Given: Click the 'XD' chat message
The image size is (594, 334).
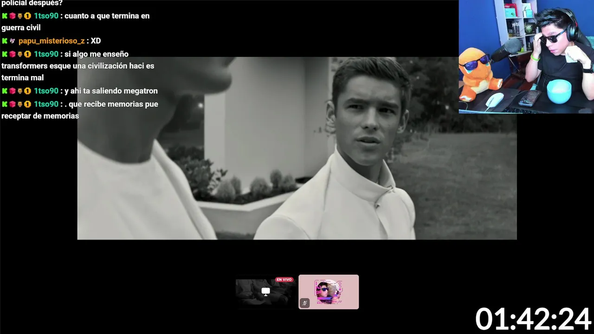Looking at the screenshot, I should (96, 41).
